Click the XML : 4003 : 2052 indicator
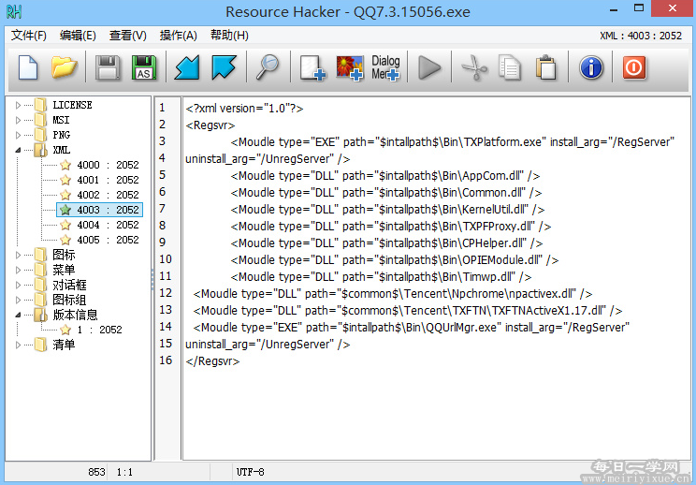 pos(640,36)
